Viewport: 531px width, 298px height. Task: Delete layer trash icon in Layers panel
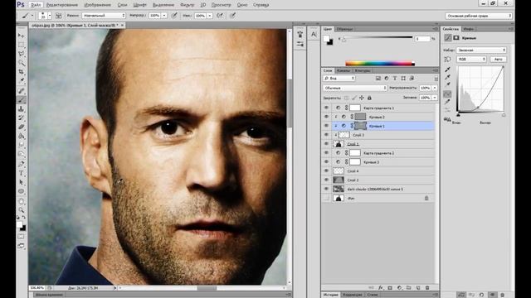pos(427,287)
